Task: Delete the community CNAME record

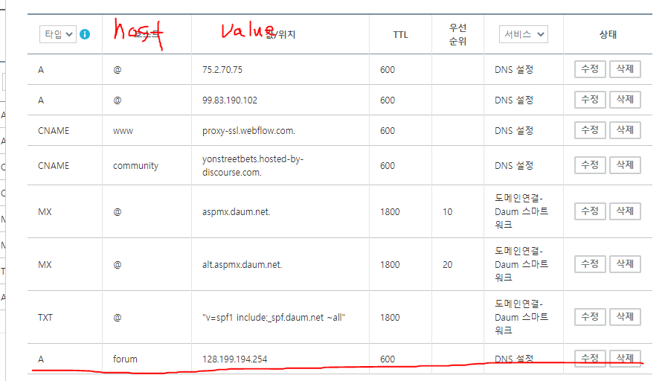Action: tap(625, 165)
